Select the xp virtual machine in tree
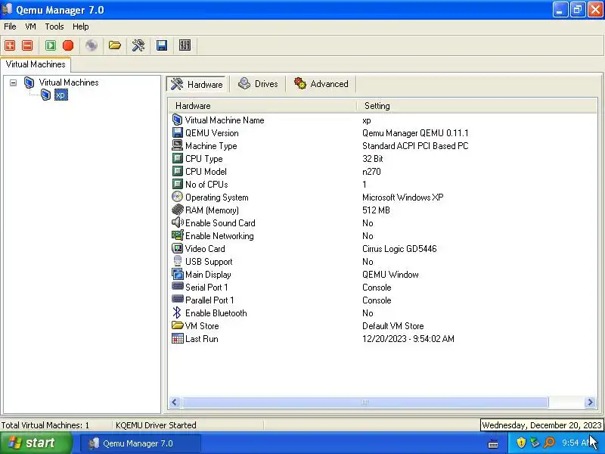The height and width of the screenshot is (454, 605). (61, 95)
